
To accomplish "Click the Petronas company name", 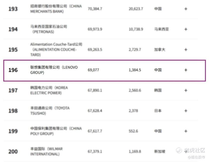I will [49, 29].
